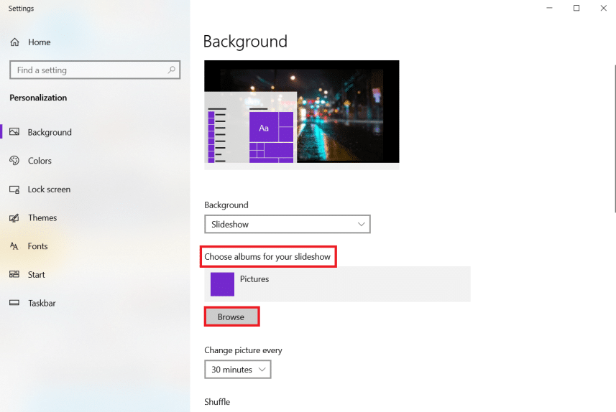Click the Start menu settings icon
This screenshot has width=616, height=412.
click(x=14, y=274)
